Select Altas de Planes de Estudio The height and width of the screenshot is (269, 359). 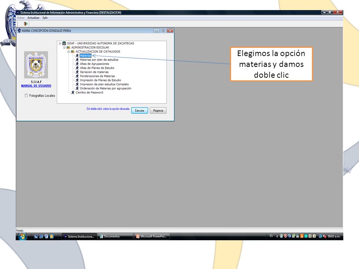pyautogui.click(x=97, y=68)
